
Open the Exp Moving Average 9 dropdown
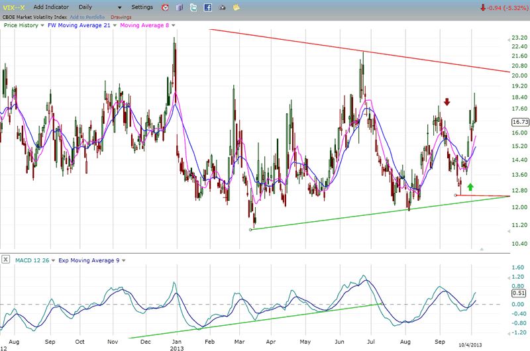(122, 260)
